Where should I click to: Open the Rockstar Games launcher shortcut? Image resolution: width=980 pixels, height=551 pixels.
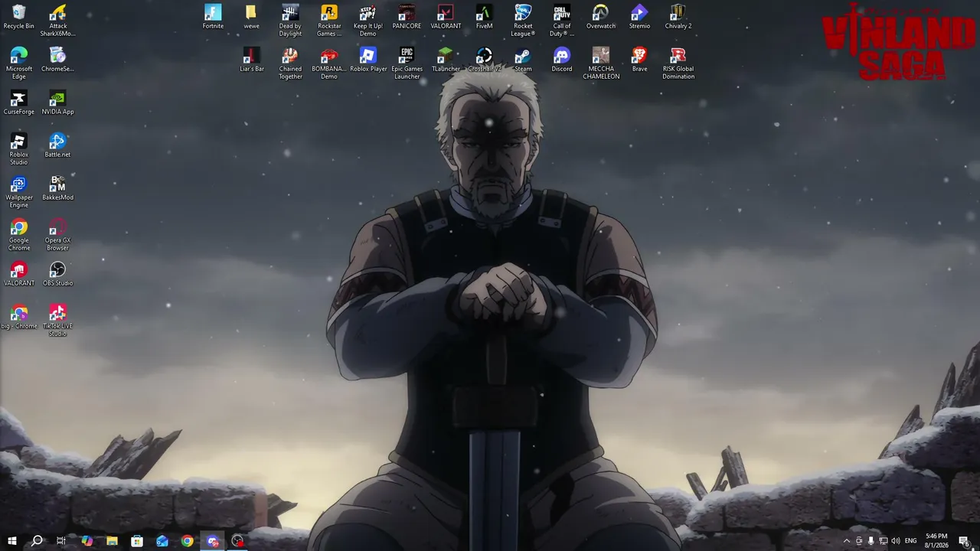[x=329, y=21]
